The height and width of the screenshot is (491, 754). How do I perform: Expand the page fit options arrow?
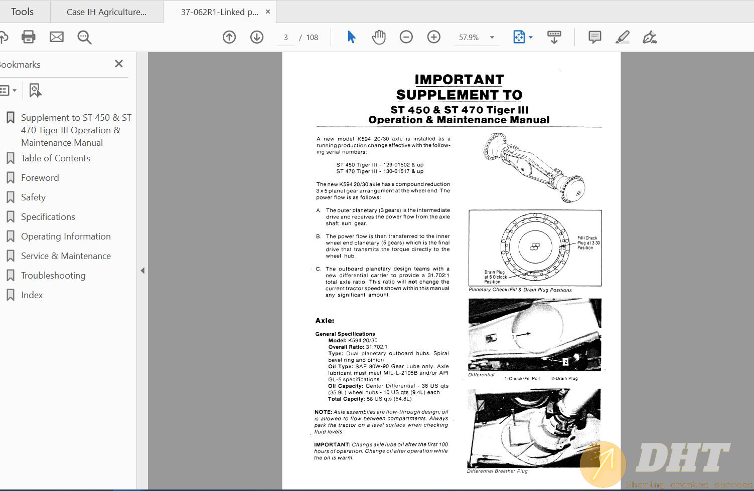[531, 38]
